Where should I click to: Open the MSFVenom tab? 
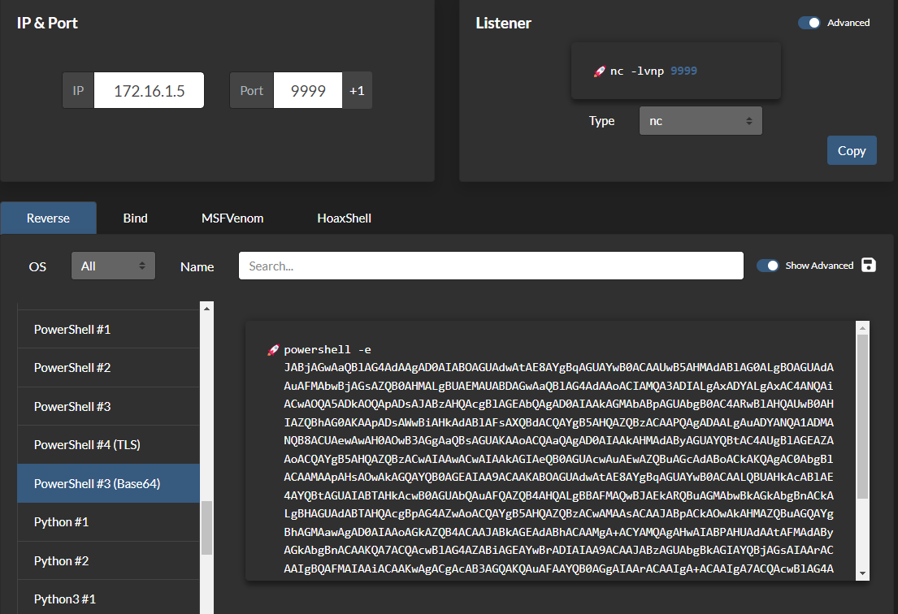pyautogui.click(x=232, y=218)
